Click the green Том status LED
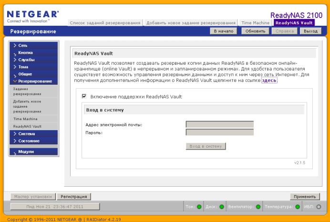 (199, 207)
